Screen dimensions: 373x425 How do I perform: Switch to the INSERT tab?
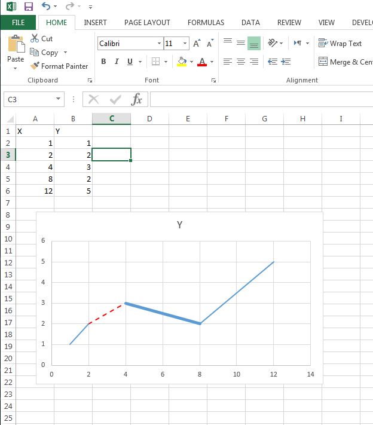click(x=95, y=23)
